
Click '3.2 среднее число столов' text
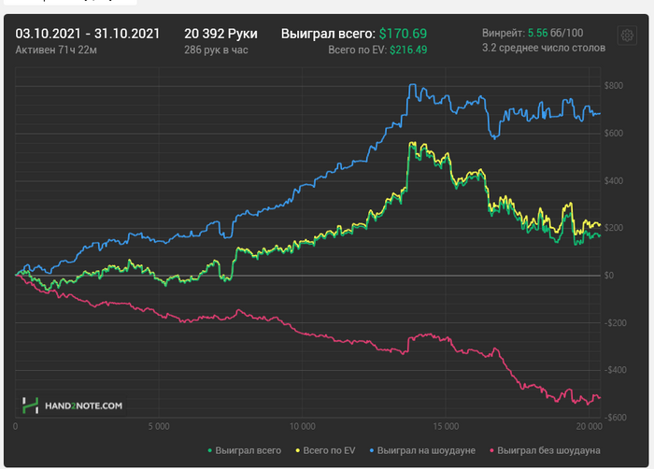(544, 48)
